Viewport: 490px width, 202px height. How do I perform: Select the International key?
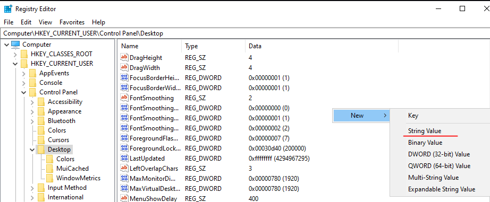(x=65, y=197)
